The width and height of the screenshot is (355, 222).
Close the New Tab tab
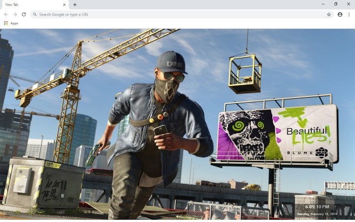point(64,4)
